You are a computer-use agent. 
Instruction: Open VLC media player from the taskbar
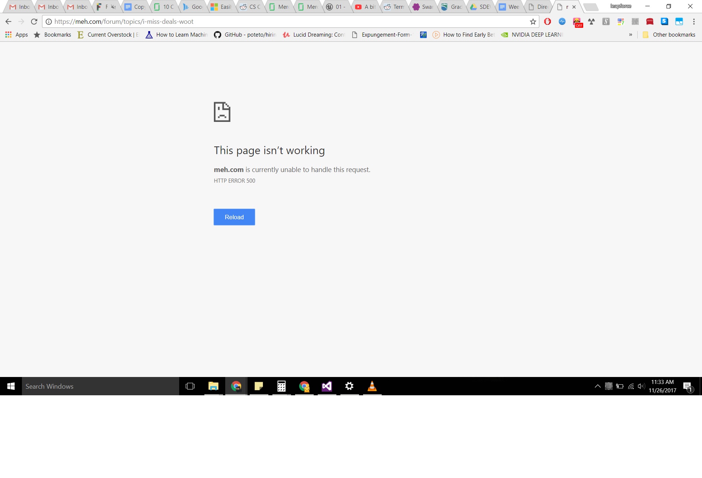372,386
